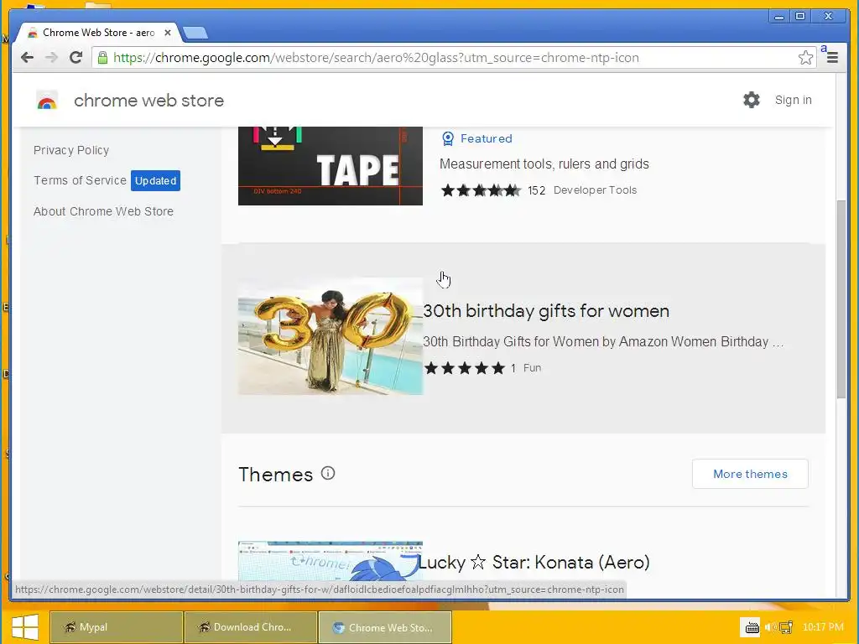The image size is (859, 644).
Task: Click the Themes info icon
Action: pos(328,473)
